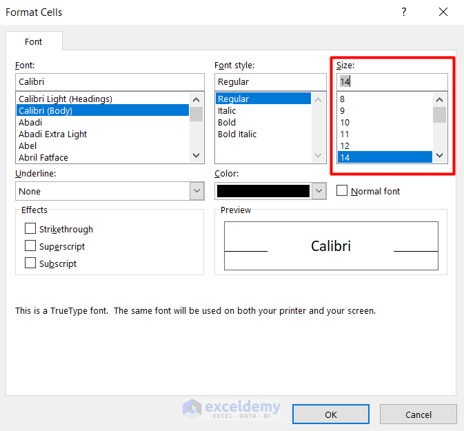Image resolution: width=464 pixels, height=431 pixels.
Task: Click the Cancel button
Action: (x=418, y=414)
